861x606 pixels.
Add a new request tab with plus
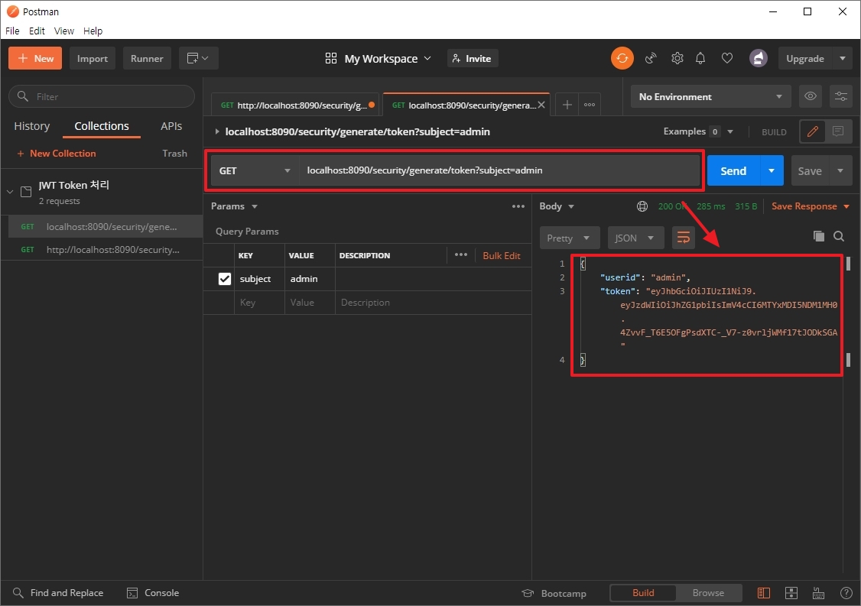coord(567,104)
